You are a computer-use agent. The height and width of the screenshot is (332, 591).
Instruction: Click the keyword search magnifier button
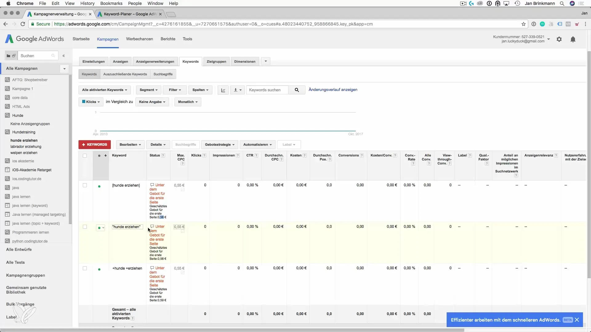tap(297, 90)
